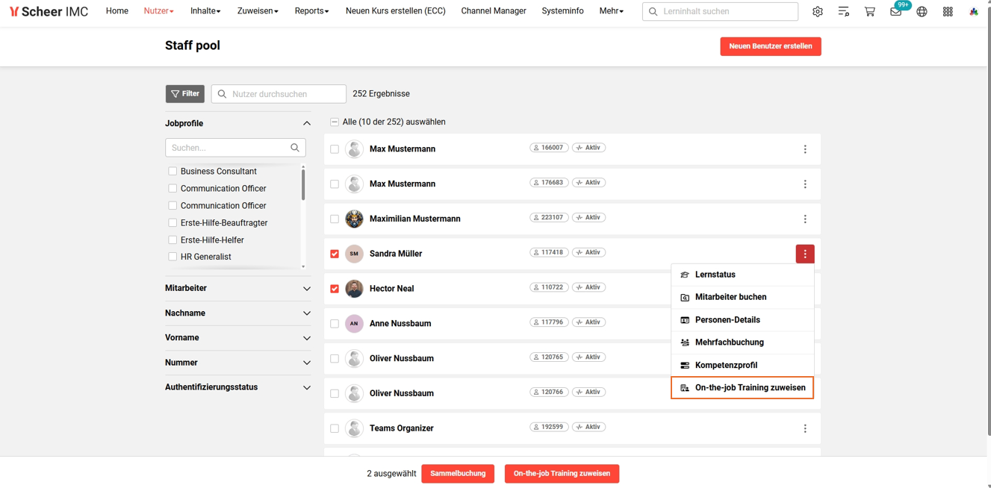
Task: Click bottom bar On-the-job Training zuweisen button
Action: pyautogui.click(x=562, y=474)
